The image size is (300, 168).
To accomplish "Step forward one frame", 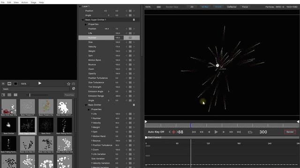I will [x=224, y=132].
